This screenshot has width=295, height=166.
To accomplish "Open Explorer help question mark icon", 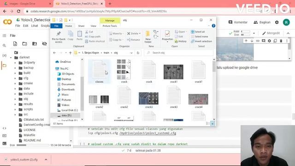I will [213, 26].
